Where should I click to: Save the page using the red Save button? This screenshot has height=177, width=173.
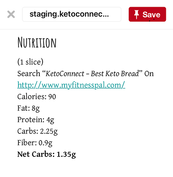(147, 14)
